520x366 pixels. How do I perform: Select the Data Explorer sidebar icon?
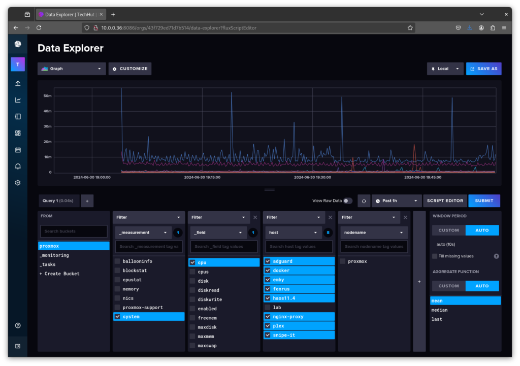18,99
